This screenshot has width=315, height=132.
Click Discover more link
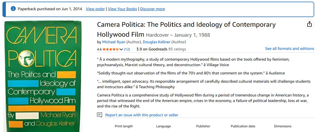pyautogui.click(x=152, y=9)
